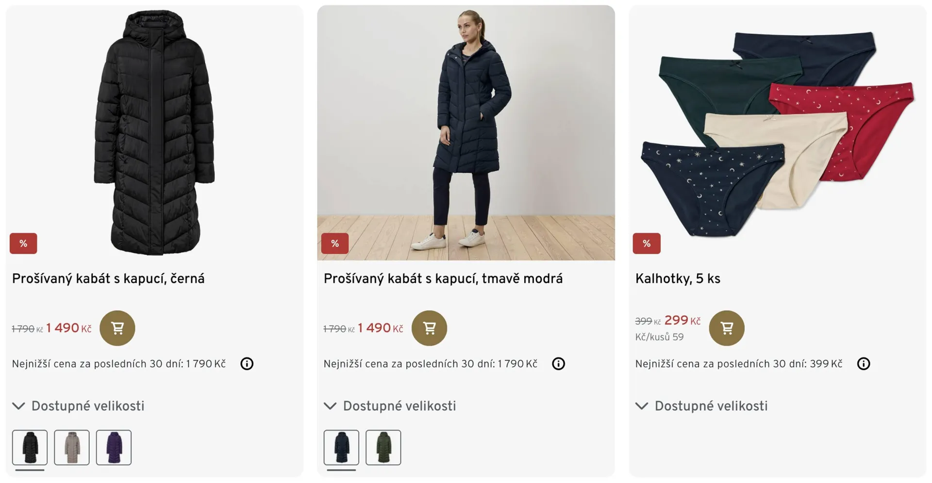Open Kalhotky, 5 ks product title
The image size is (932, 483).
coord(678,279)
